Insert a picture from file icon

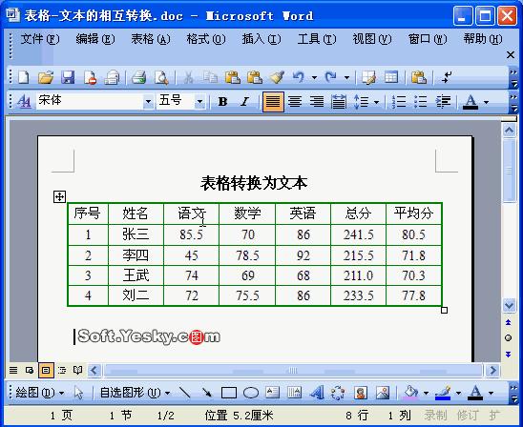pos(383,393)
